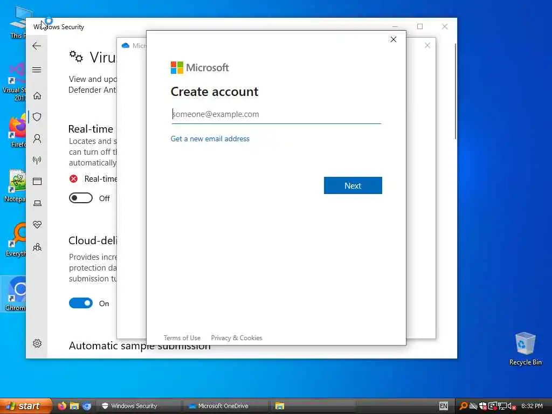Click Windows Security tray shield icon
Screen dimensions: 552x414
tap(483, 406)
